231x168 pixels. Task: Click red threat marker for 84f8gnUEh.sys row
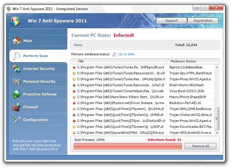[74, 67]
